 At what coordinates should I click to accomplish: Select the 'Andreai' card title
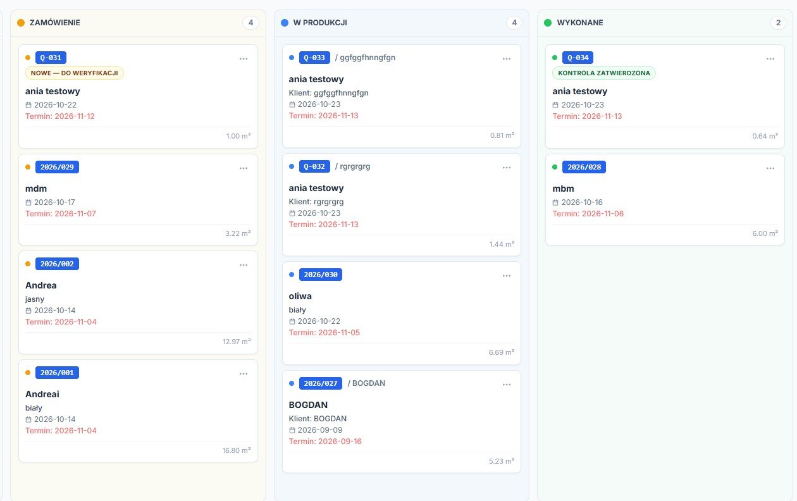click(x=42, y=394)
